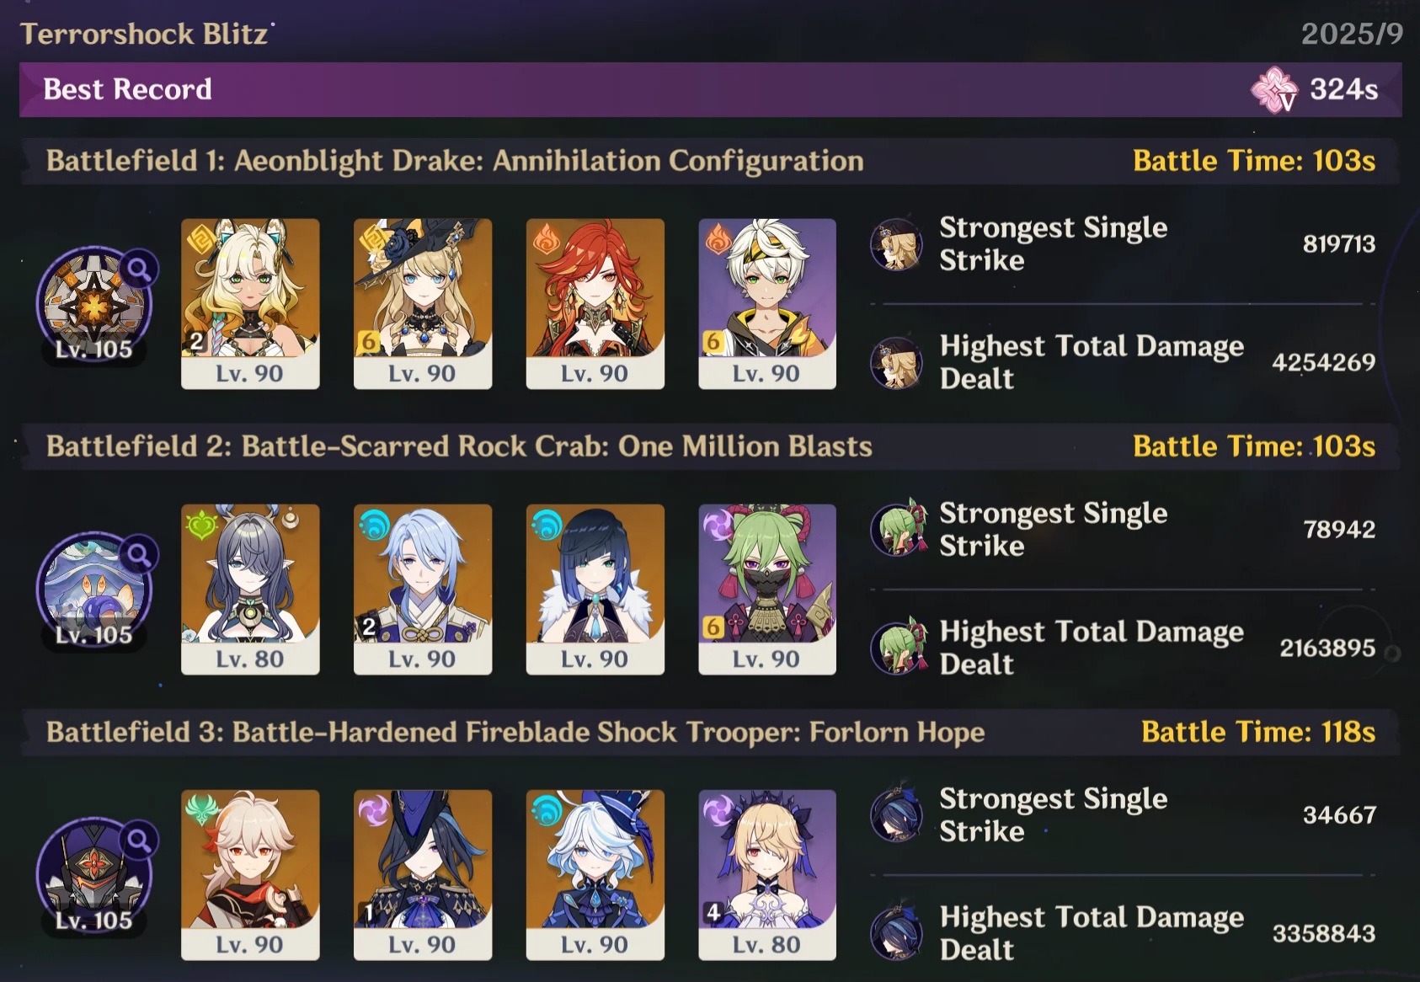Image resolution: width=1420 pixels, height=982 pixels.
Task: Open the Best Record banner
Action: 710,89
